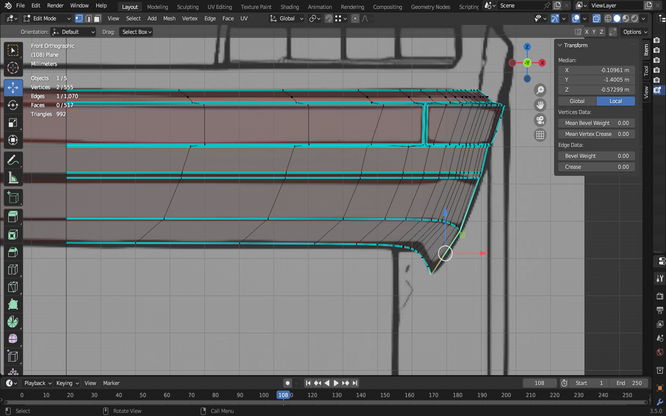Image resolution: width=666 pixels, height=416 pixels.
Task: Select the Inset Faces tool
Action: [13, 235]
